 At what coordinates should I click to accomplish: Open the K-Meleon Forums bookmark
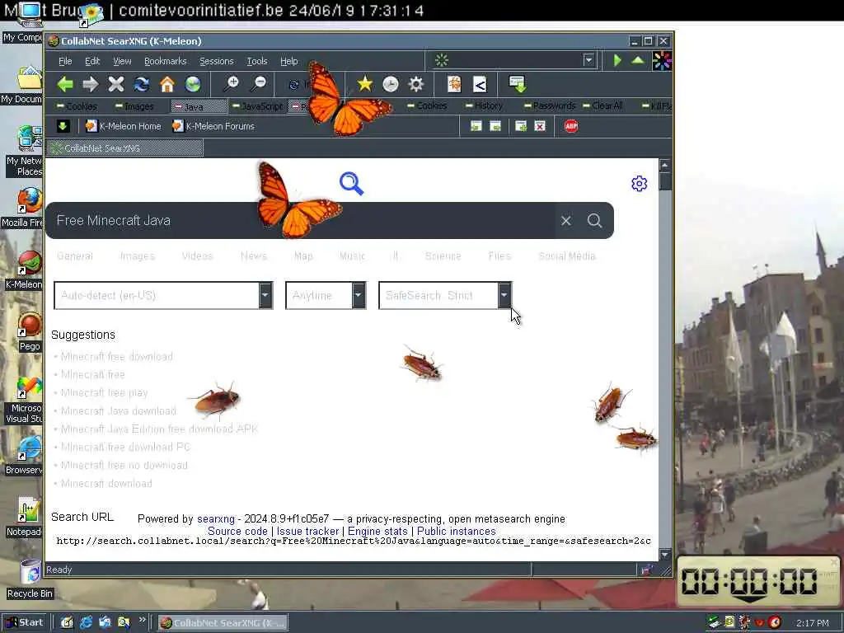[x=213, y=126]
